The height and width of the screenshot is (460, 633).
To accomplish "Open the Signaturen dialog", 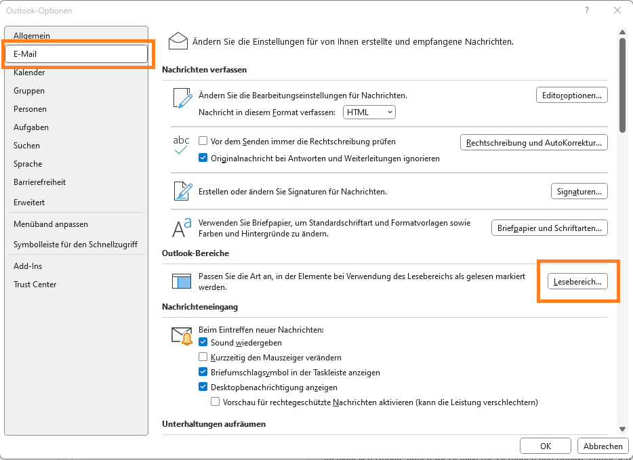I will pos(579,191).
